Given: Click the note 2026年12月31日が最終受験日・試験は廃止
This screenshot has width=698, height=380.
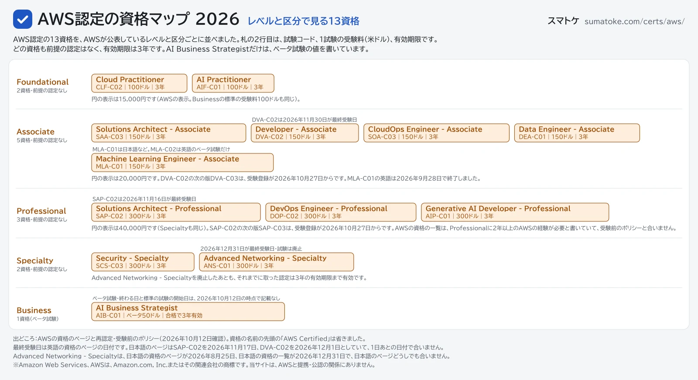Looking at the screenshot, I should tap(251, 249).
